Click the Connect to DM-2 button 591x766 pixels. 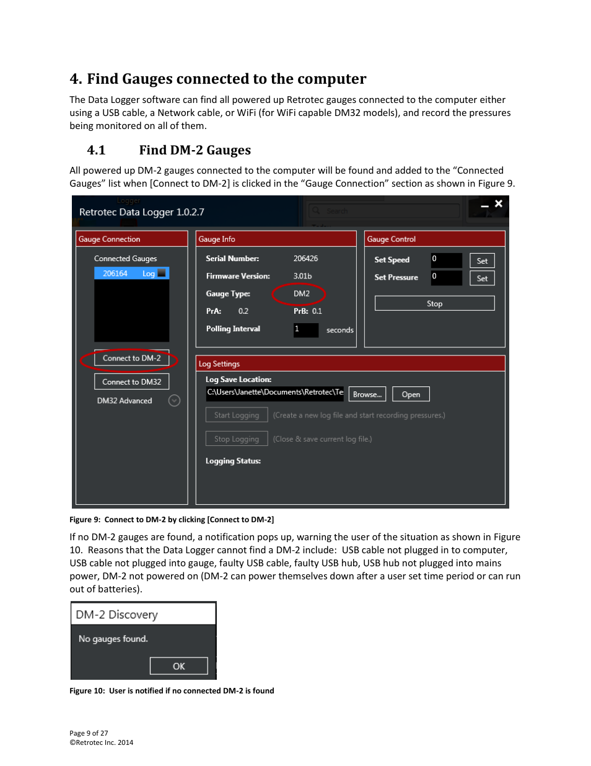point(131,358)
